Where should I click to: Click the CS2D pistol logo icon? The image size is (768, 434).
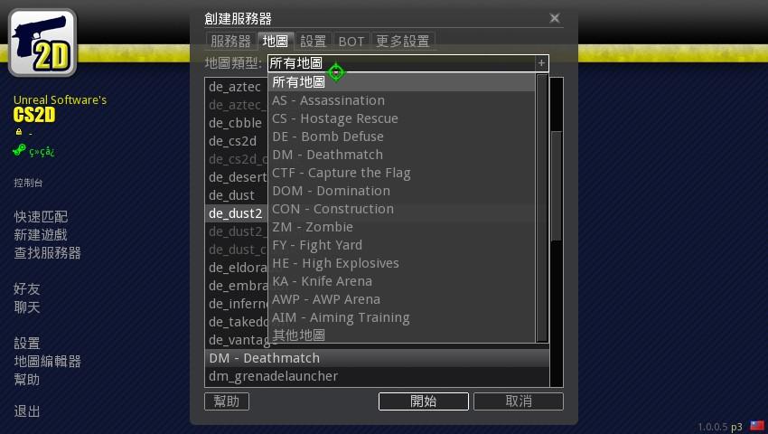click(x=42, y=42)
